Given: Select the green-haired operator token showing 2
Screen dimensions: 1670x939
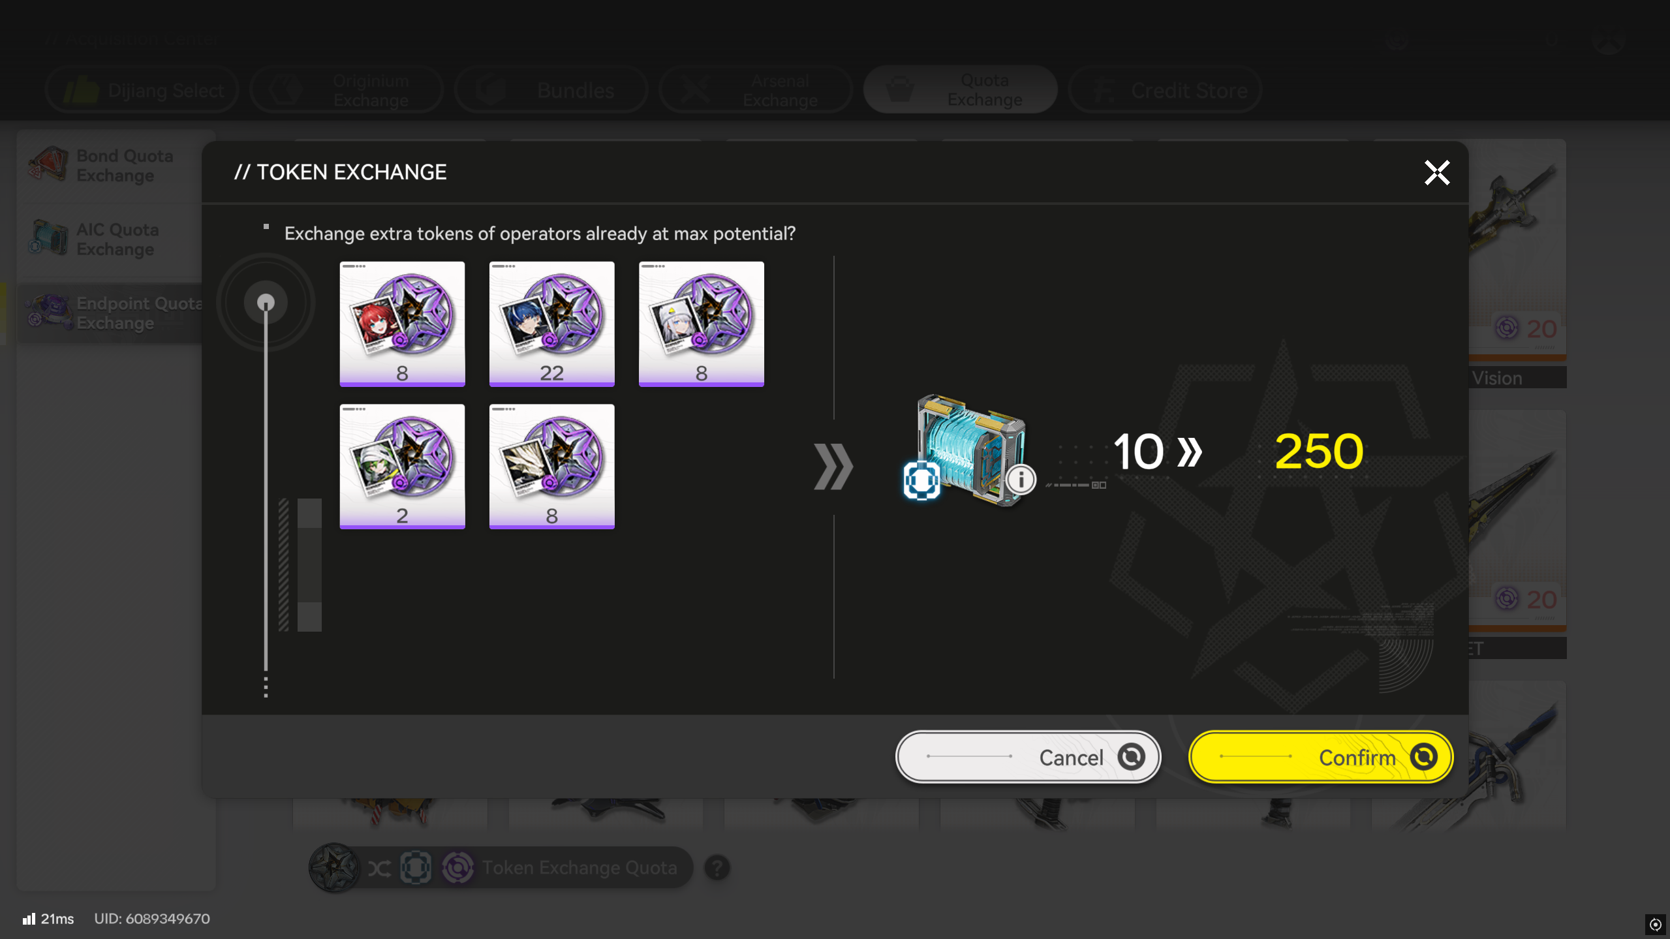Looking at the screenshot, I should coord(402,466).
